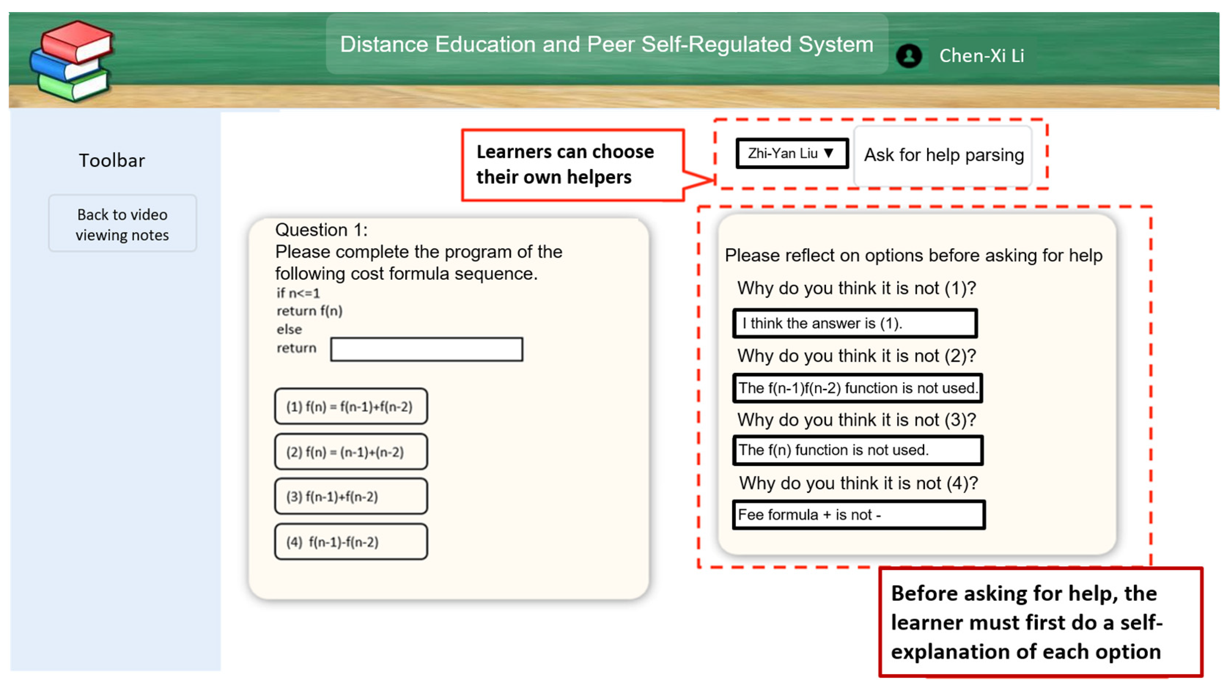This screenshot has height=688, width=1227.
Task: Click the user avatar profile icon
Action: pyautogui.click(x=909, y=56)
